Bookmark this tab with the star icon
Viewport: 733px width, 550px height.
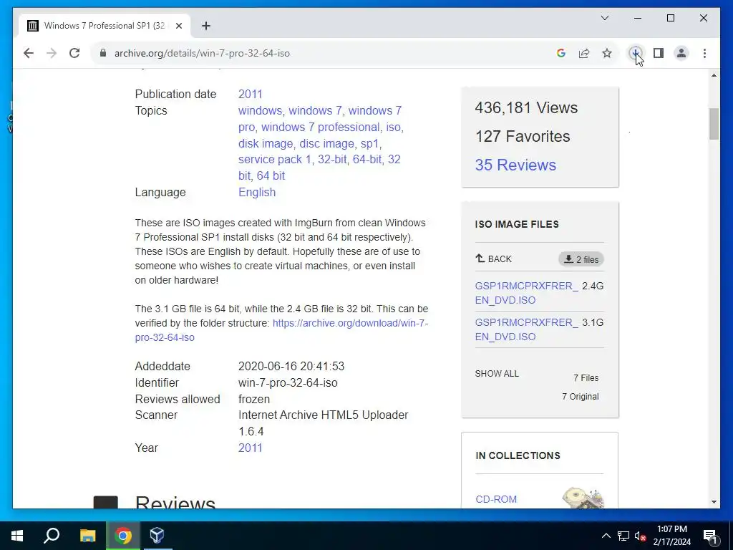607,53
